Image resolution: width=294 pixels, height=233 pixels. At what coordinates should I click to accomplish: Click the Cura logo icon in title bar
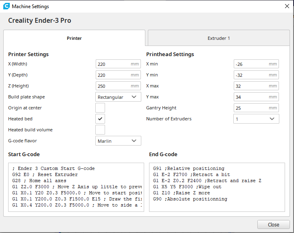click(x=7, y=6)
